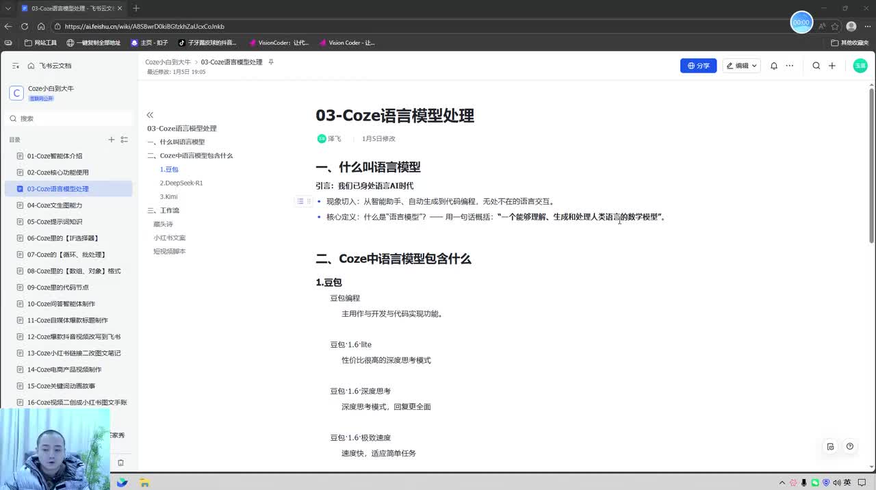Open a new browser tab with the plus
The image size is (876, 490).
136,8
